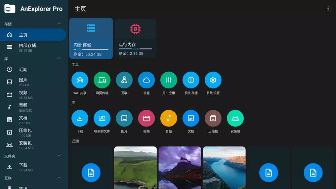Click the AnExplorer Pro logo icon
The image size is (336, 189).
tap(10, 9)
